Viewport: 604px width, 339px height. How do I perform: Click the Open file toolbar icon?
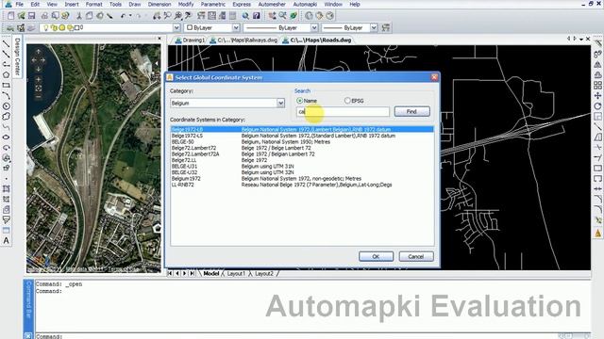tap(21, 16)
